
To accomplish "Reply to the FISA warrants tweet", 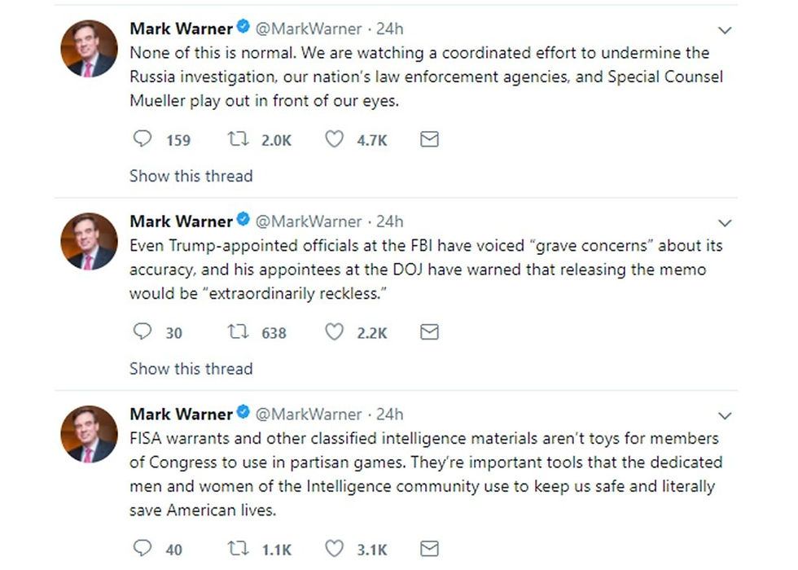I will pos(142,548).
